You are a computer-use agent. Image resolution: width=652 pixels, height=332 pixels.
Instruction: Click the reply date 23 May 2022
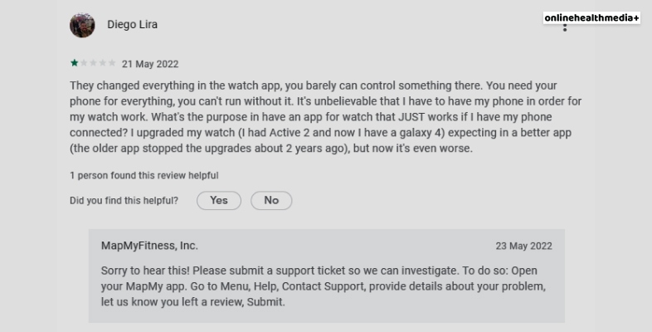tap(524, 247)
